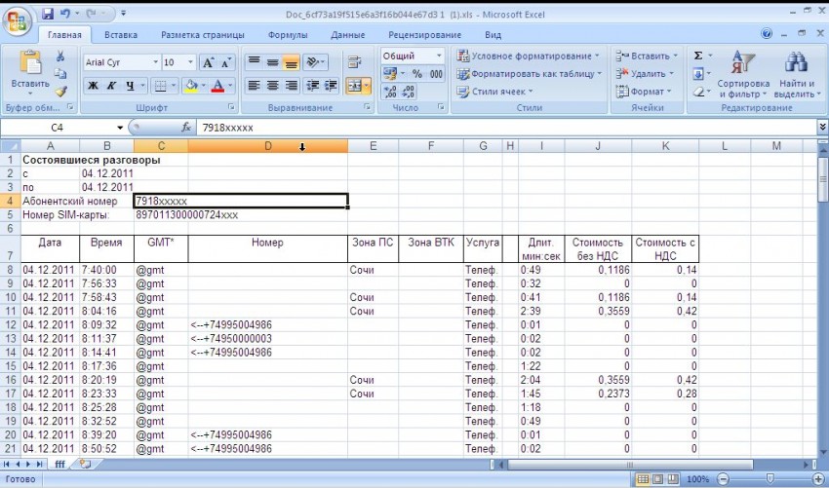Screen dimensions: 829x488
Task: Click the insert function fx icon
Action: 186,128
